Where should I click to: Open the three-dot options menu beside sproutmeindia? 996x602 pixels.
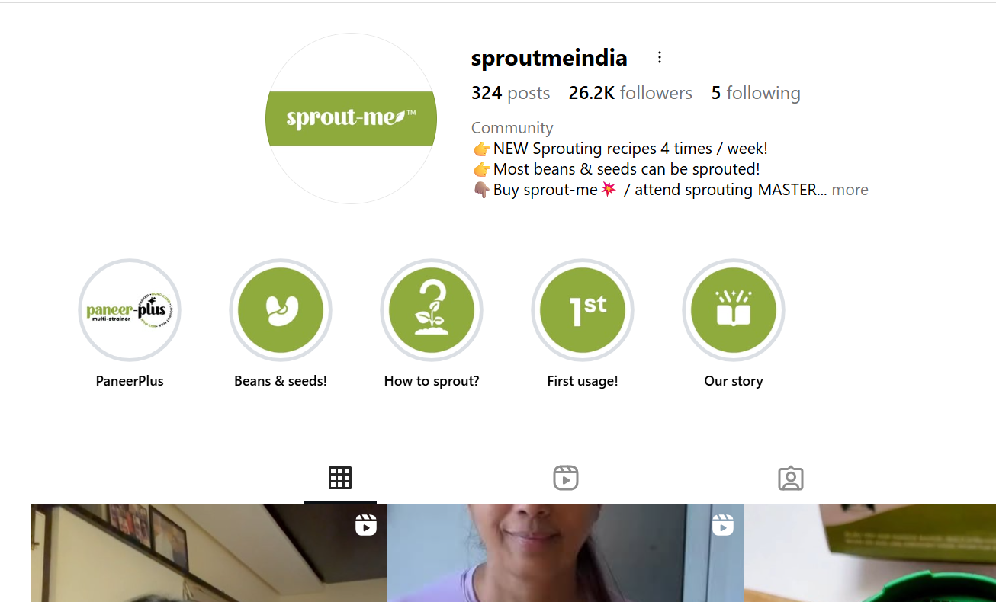click(x=660, y=58)
